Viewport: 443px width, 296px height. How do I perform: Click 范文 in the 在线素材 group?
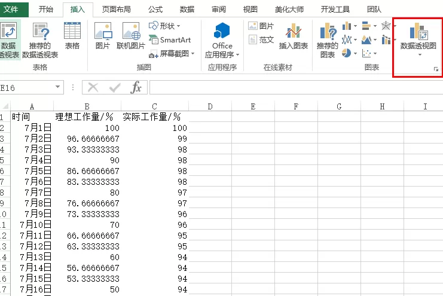click(x=261, y=39)
